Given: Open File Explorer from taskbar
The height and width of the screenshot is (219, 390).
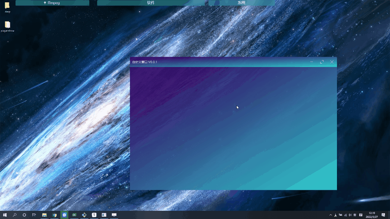Looking at the screenshot, I should pyautogui.click(x=44, y=215).
